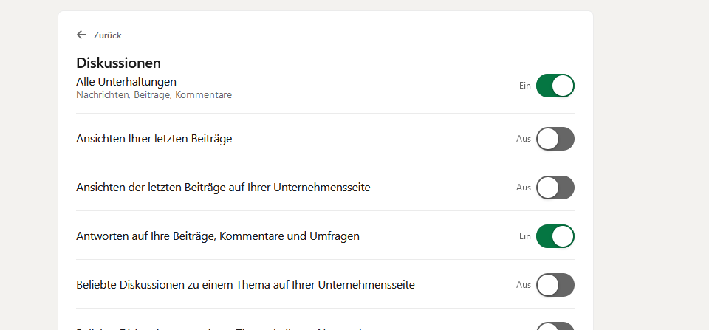The image size is (709, 330).
Task: Turn on the Unternehmensseite post views toggle
Action: point(555,188)
